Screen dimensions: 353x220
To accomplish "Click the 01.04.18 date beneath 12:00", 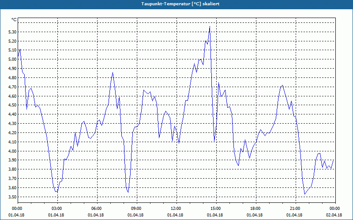I will pos(175,215).
